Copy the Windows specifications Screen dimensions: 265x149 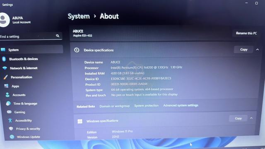[238, 118]
